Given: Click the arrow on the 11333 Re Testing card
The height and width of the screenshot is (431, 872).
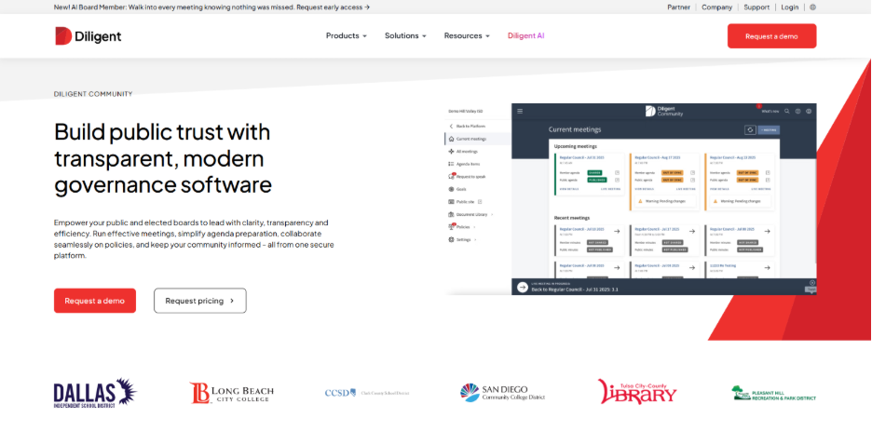Looking at the screenshot, I should click(768, 268).
